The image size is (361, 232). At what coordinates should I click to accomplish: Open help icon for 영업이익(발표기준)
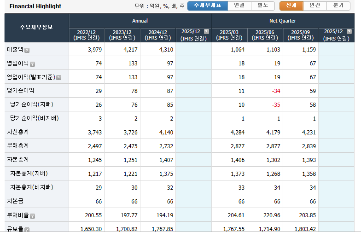pyautogui.click(x=59, y=78)
